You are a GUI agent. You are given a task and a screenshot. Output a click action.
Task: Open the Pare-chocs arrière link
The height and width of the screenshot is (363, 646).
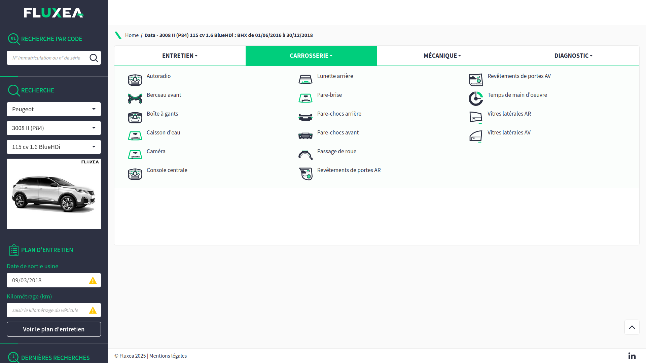(339, 114)
